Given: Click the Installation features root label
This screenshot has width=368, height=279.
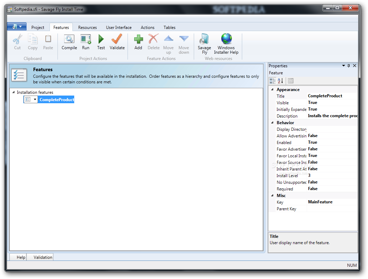Looking at the screenshot, I should click(35, 92).
